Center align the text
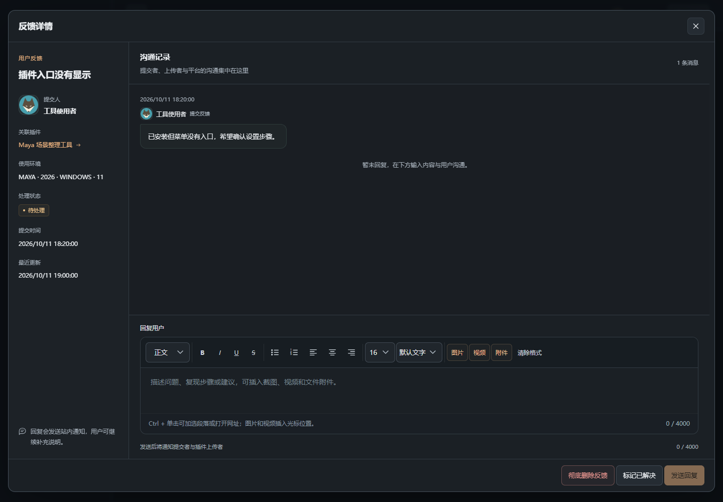This screenshot has width=723, height=502. pos(332,352)
